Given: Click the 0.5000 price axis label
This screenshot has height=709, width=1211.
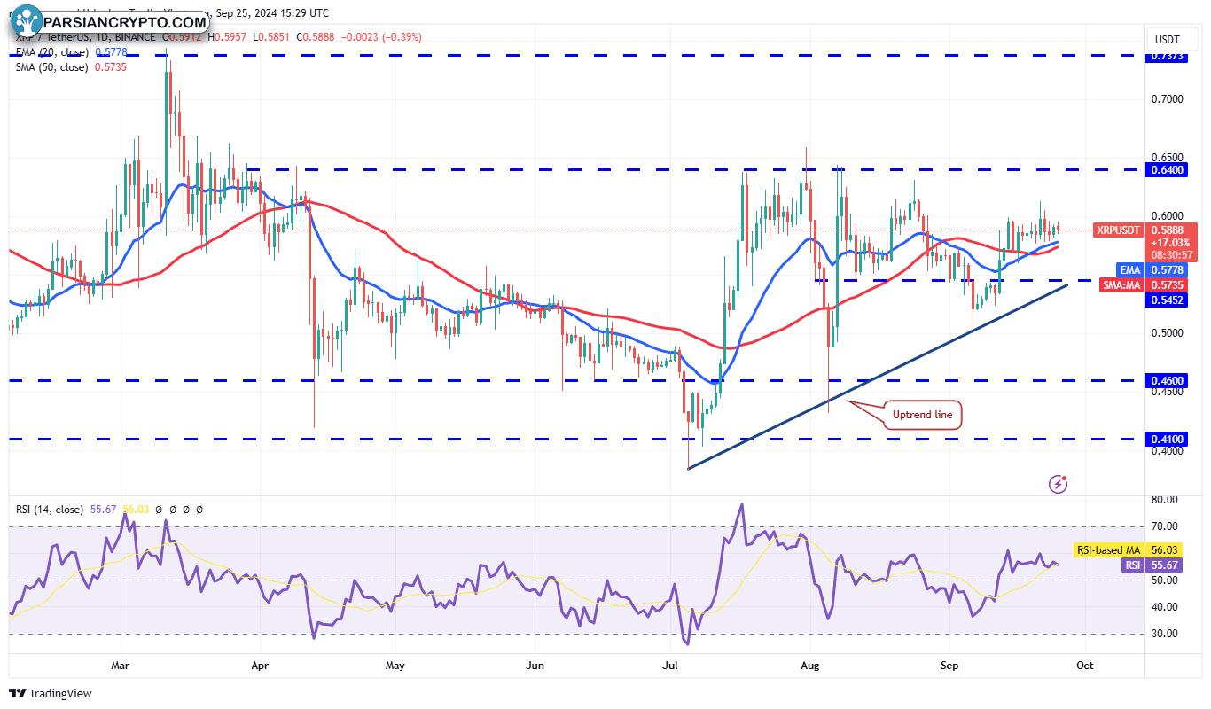Looking at the screenshot, I should (x=1167, y=333).
